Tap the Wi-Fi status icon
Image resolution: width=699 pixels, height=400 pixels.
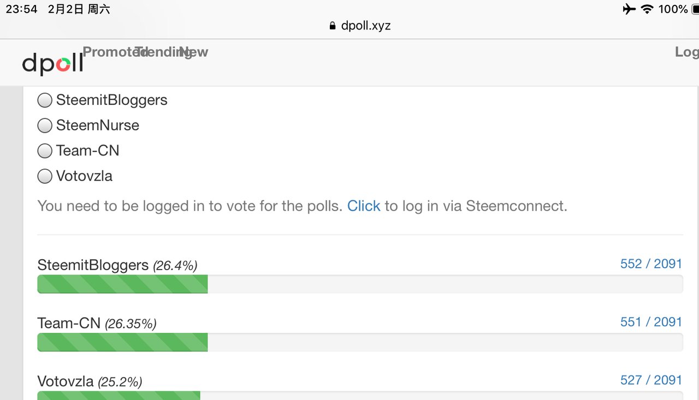pyautogui.click(x=647, y=9)
